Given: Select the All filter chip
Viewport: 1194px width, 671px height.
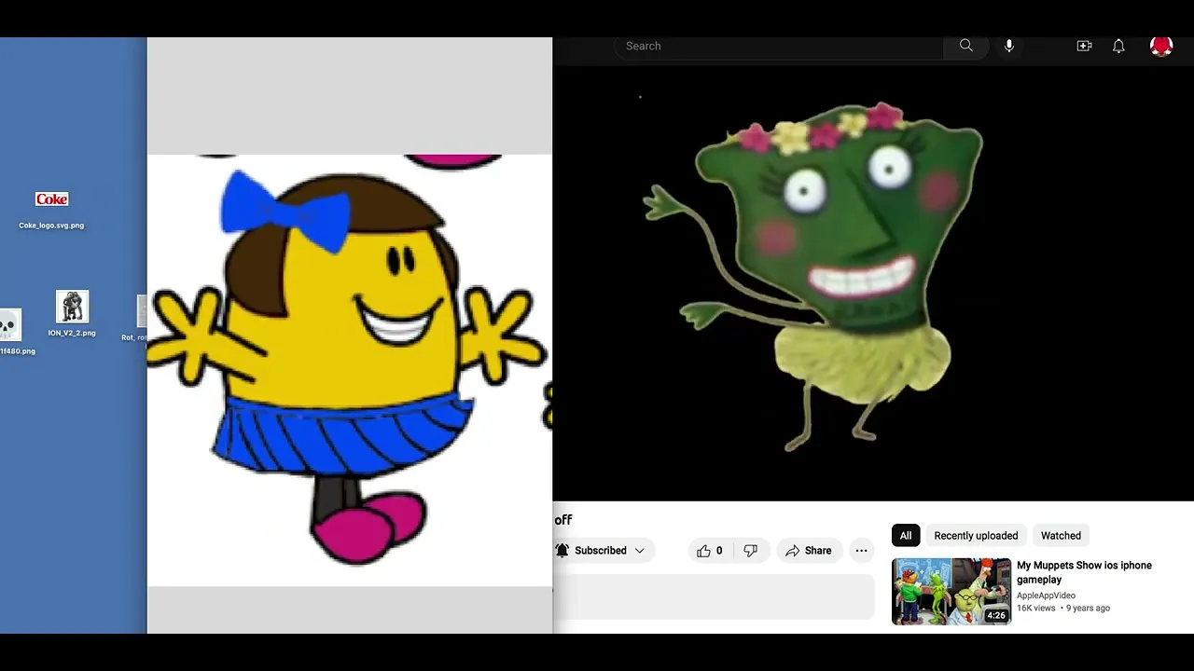Looking at the screenshot, I should pyautogui.click(x=906, y=536).
